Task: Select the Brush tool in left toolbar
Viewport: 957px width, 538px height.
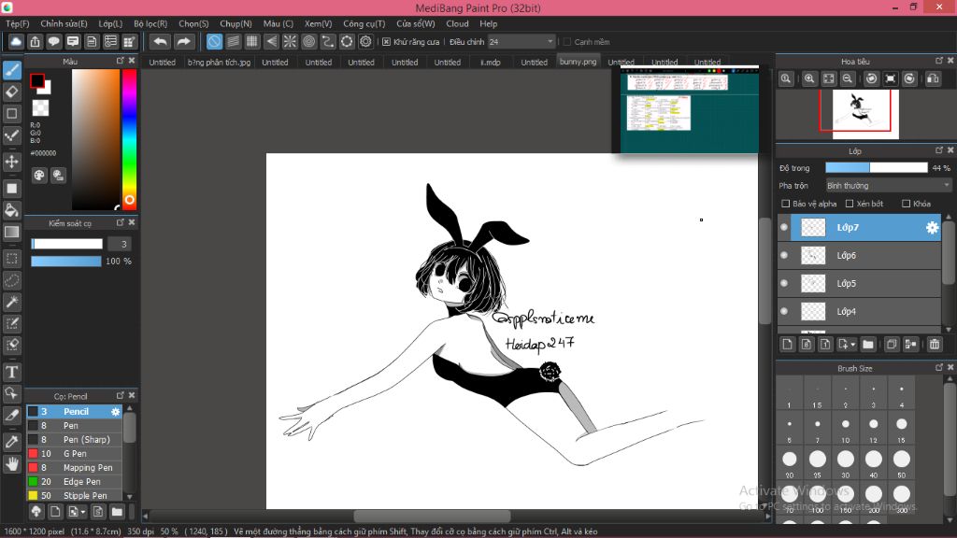Action: [x=11, y=70]
